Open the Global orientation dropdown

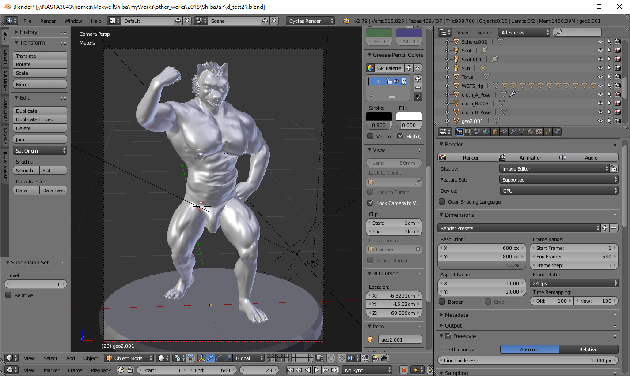[248, 358]
